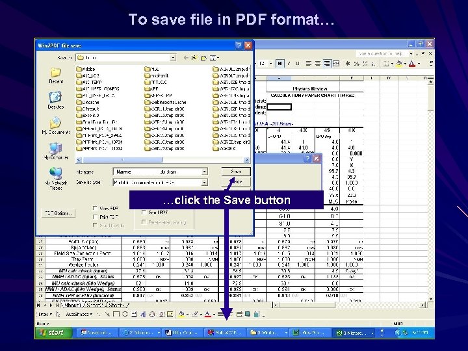Screen dimensions: 468x351
Task: Toggle Bold in Excel toolbar
Action: click(x=279, y=63)
